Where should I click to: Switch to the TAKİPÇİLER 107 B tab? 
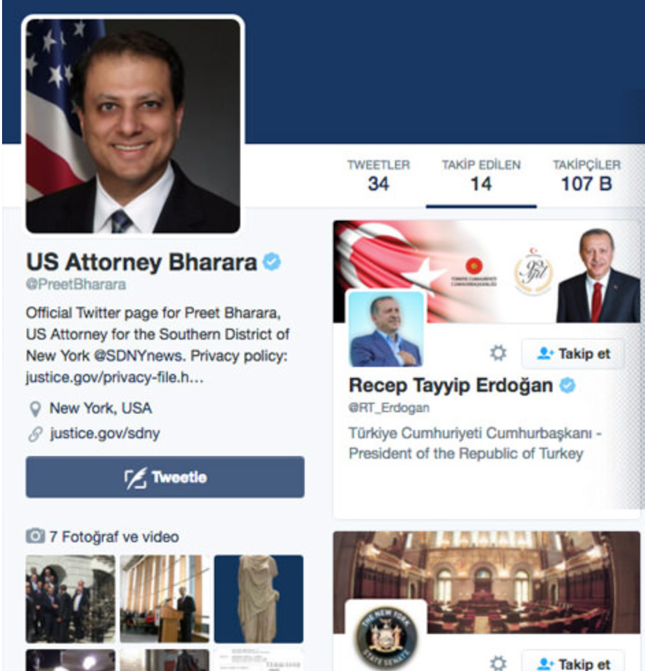coord(586,177)
